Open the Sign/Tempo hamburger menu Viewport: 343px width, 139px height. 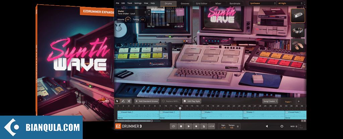(238, 126)
